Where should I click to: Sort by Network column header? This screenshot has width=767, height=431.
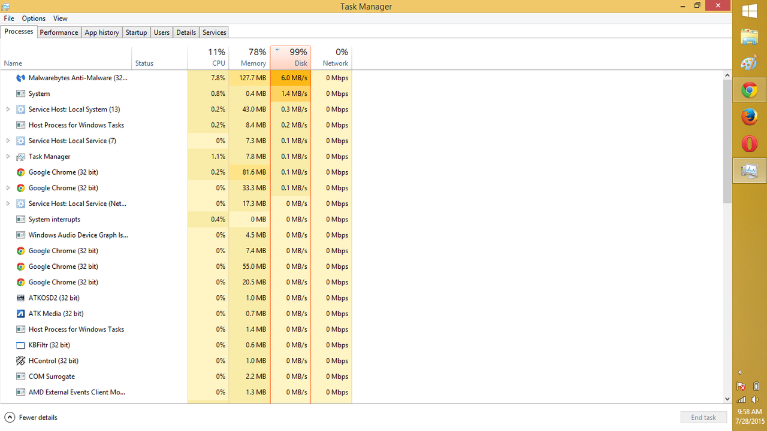click(331, 57)
